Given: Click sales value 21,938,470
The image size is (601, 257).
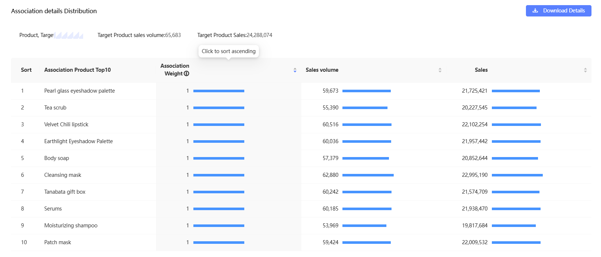Looking at the screenshot, I should 475,209.
